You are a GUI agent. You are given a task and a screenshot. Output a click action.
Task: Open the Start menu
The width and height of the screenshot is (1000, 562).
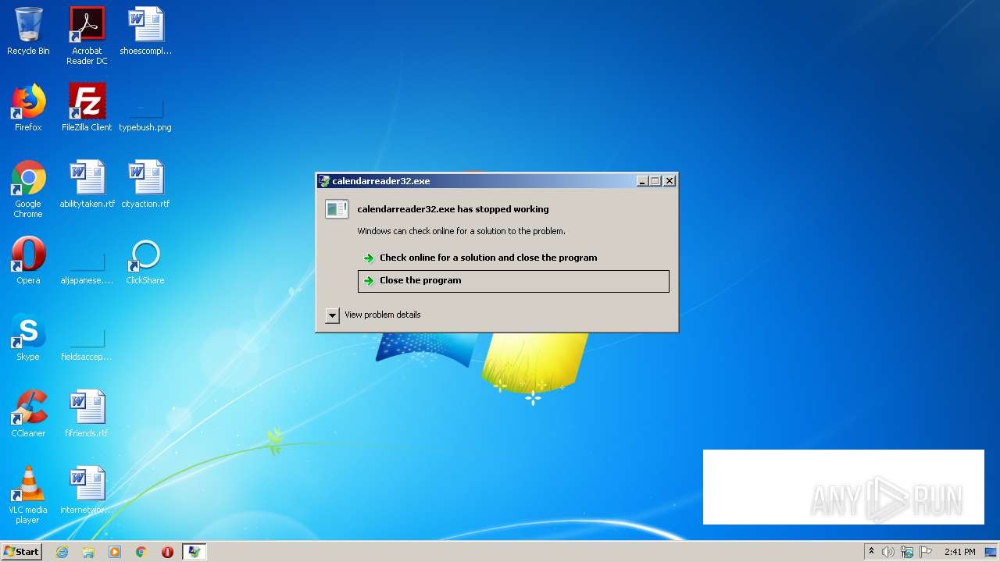coord(22,552)
